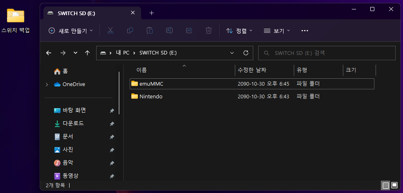Click the Delete trash can icon
The height and width of the screenshot is (193, 403).
click(208, 31)
